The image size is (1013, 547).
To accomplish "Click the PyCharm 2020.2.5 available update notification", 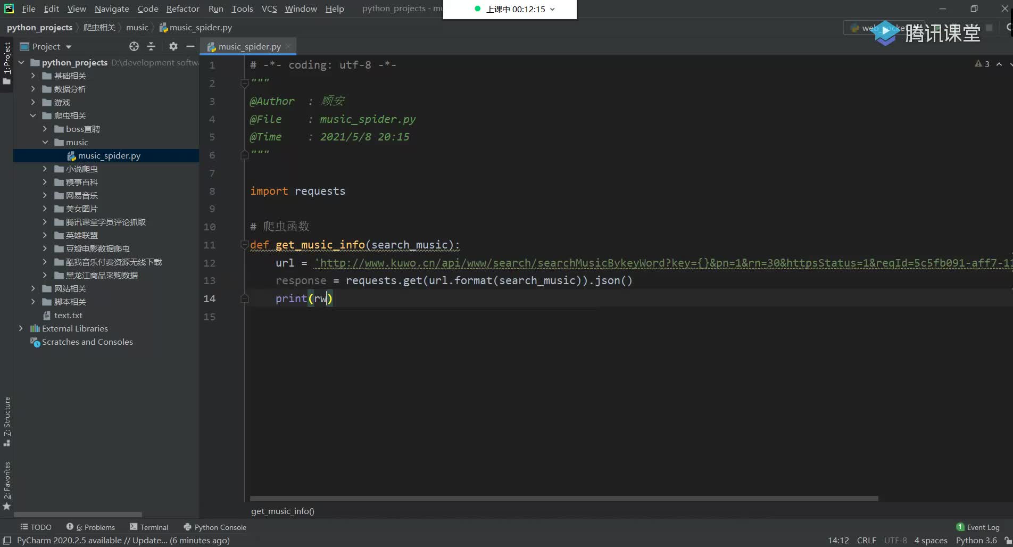I will pos(123,540).
